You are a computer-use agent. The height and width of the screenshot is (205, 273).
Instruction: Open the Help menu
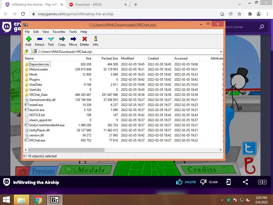click(84, 32)
